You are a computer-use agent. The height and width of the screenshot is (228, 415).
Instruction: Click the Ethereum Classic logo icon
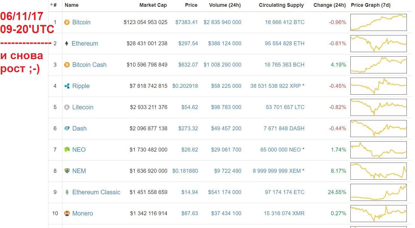[x=67, y=192]
